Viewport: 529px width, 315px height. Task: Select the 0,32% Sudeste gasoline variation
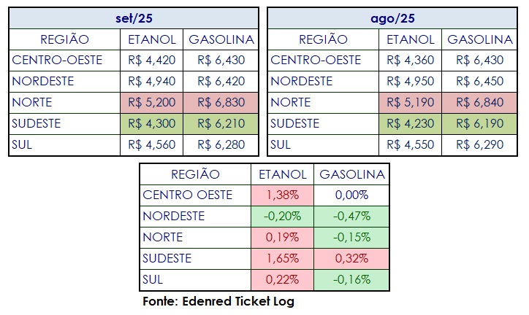(x=351, y=258)
